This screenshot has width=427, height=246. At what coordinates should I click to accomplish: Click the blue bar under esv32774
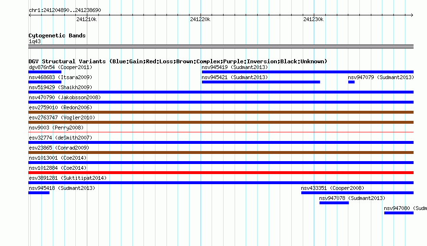[x=221, y=142]
